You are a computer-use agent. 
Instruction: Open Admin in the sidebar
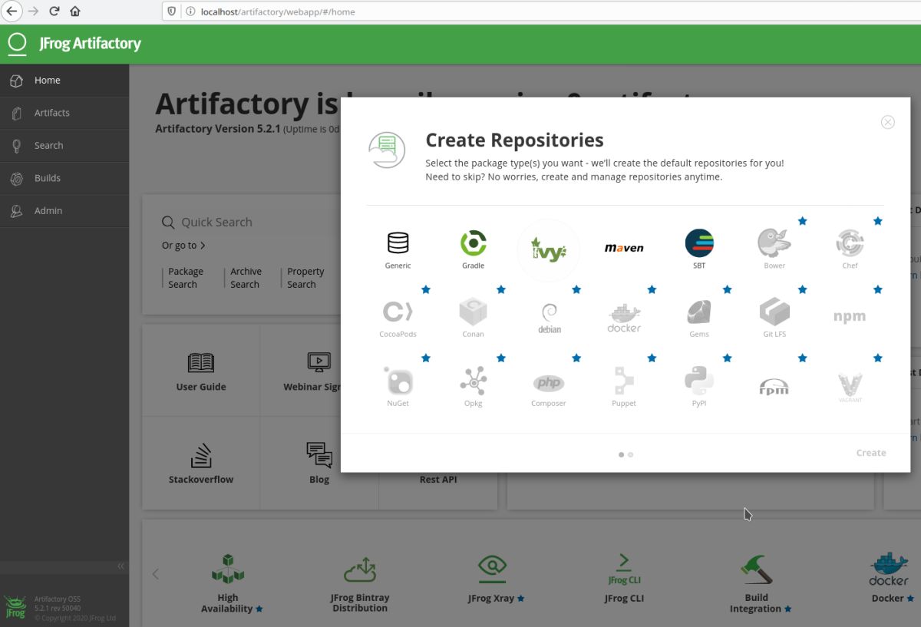(x=64, y=211)
